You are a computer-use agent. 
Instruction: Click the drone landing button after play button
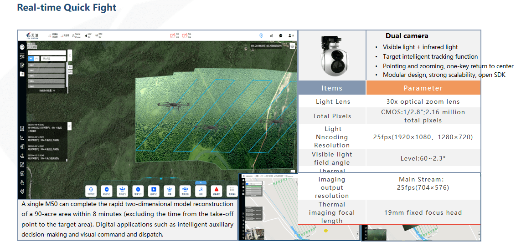tap(170, 191)
